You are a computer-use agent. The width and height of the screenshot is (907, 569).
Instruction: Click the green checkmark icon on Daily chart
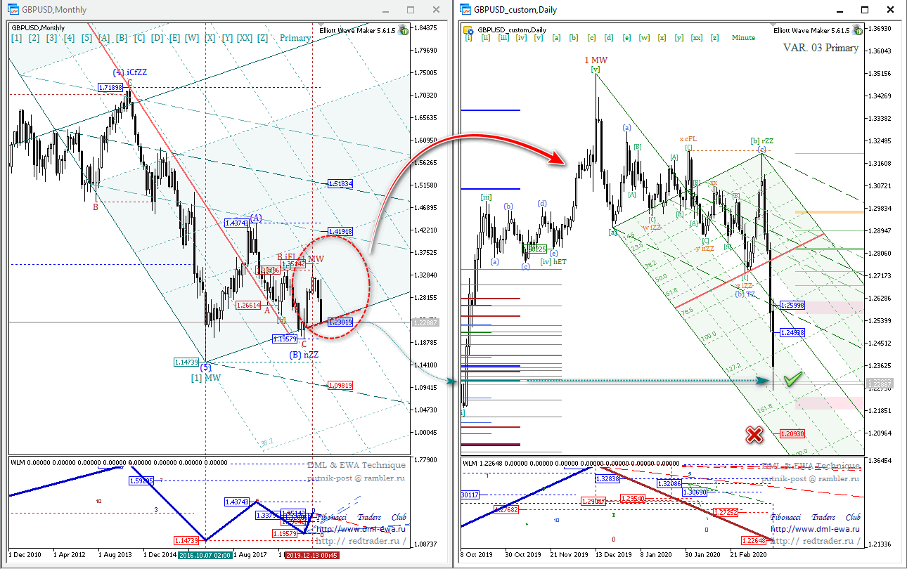tap(793, 379)
